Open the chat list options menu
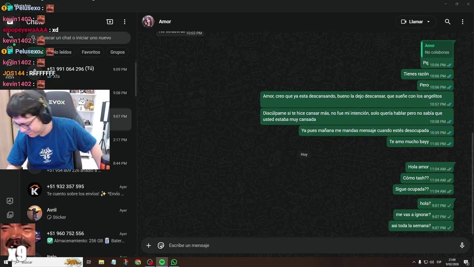This screenshot has height=267, width=474. (x=125, y=22)
